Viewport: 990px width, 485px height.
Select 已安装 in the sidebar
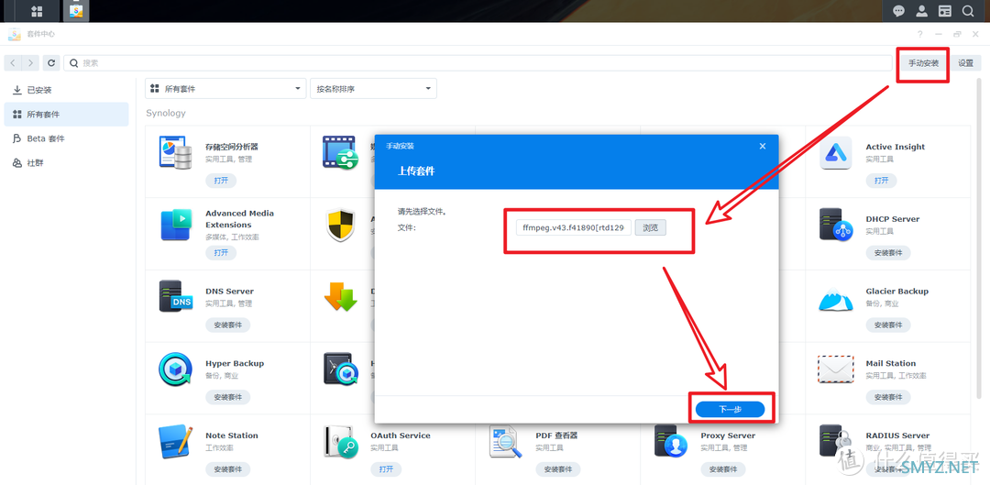tap(66, 90)
